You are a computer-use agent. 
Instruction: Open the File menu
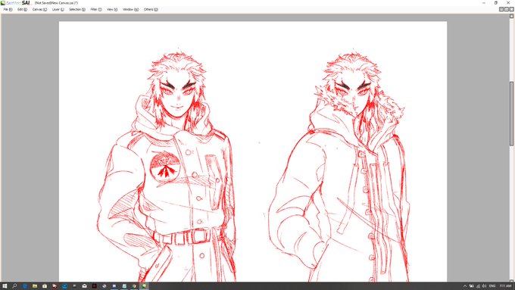(8, 10)
